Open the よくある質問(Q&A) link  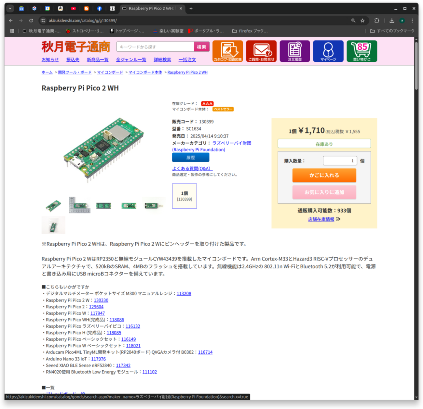[192, 168]
